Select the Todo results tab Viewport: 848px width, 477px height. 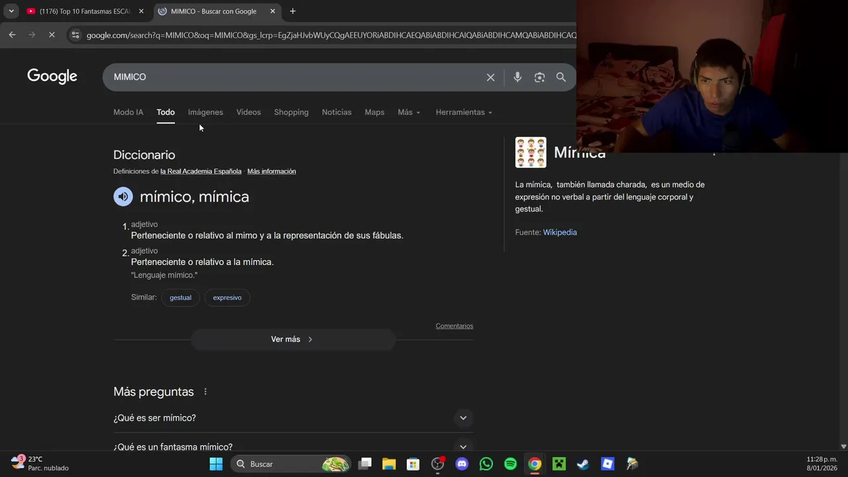point(166,113)
